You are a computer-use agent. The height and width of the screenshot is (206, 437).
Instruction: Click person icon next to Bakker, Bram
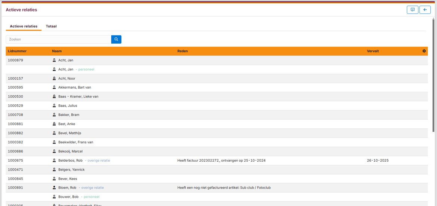54,115
